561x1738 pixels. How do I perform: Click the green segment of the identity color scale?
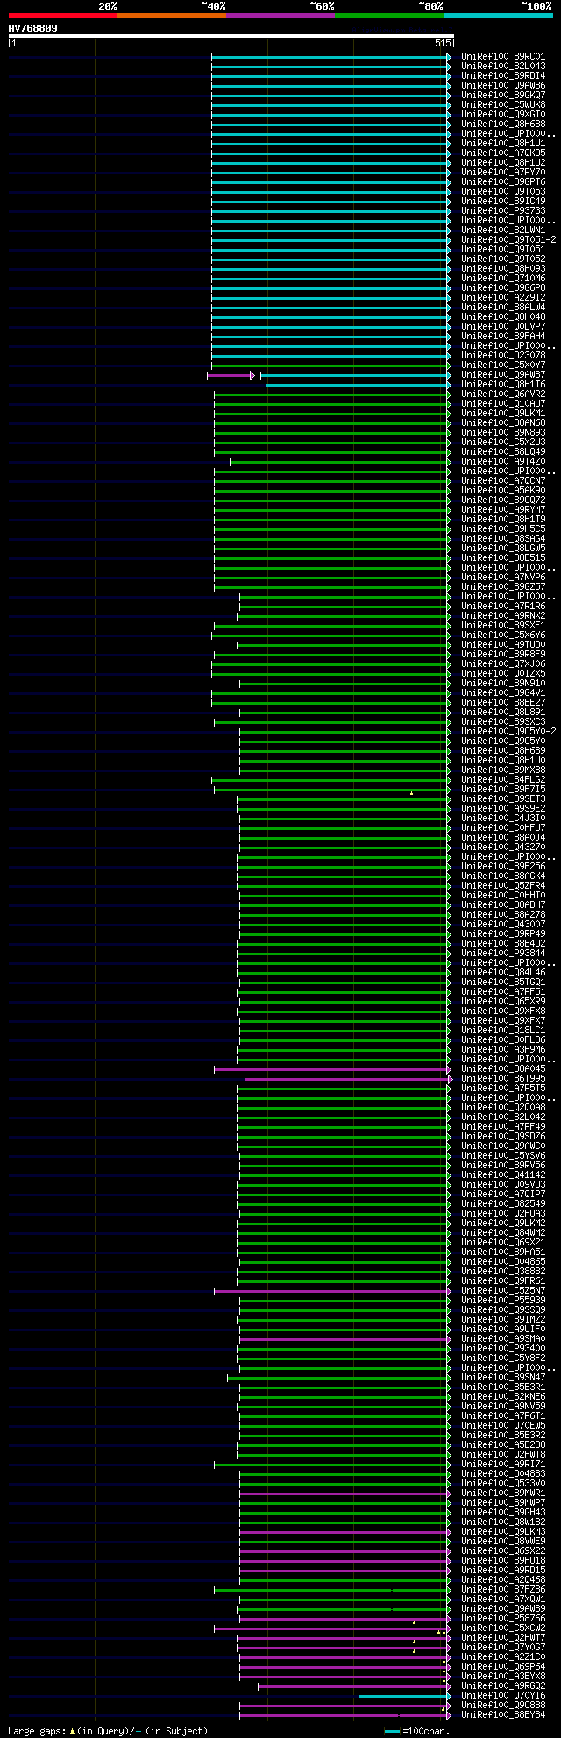pos(388,16)
